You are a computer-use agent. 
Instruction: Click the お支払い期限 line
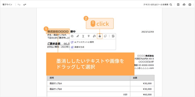(x=58, y=47)
